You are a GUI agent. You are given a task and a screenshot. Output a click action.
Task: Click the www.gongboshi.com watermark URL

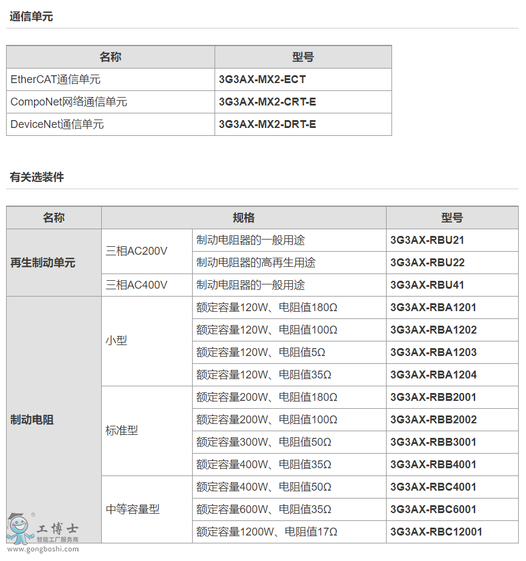tap(43, 549)
